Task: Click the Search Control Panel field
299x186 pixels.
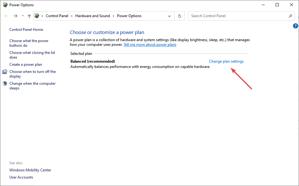Action: click(x=238, y=16)
